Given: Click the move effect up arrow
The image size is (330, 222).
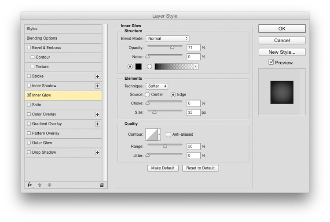Looking at the screenshot, I should [40, 185].
